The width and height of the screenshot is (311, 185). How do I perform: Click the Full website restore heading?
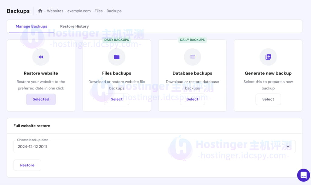[32, 126]
